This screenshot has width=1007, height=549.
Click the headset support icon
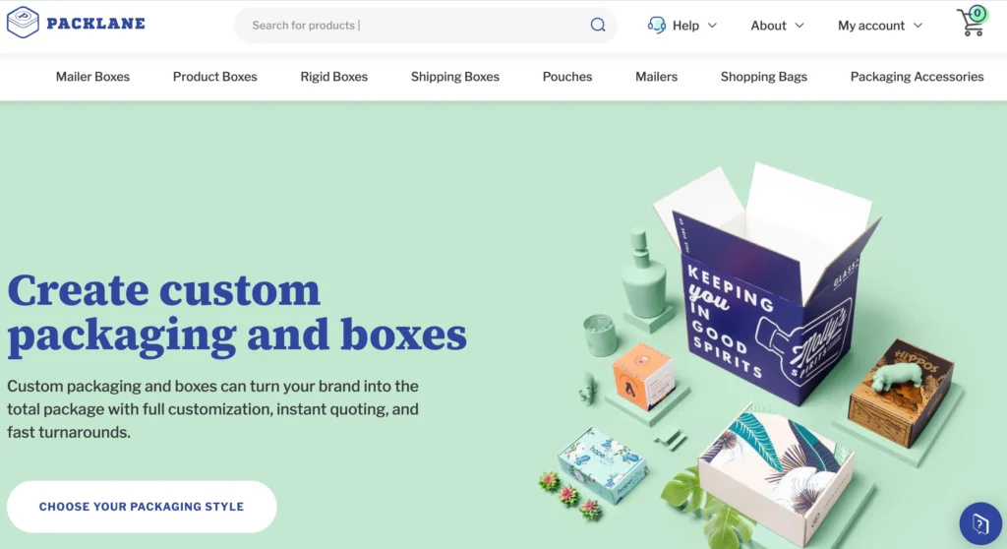pyautogui.click(x=656, y=25)
